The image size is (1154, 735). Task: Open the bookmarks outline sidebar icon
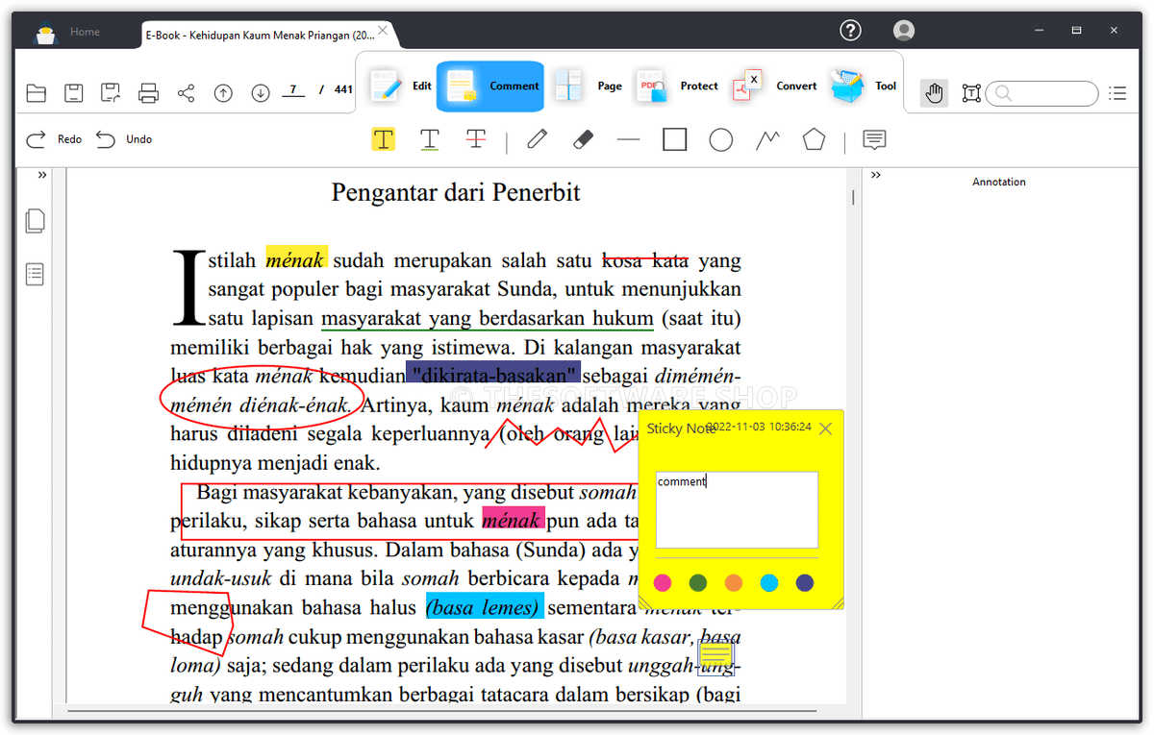35,275
